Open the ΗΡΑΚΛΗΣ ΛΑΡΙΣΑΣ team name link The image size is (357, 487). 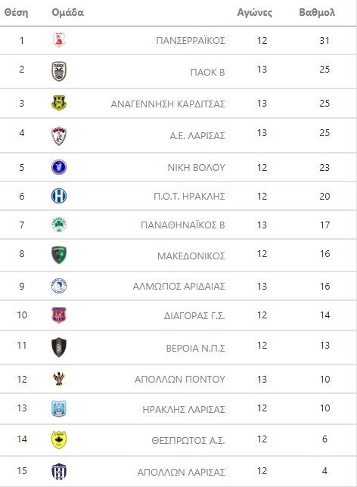pyautogui.click(x=184, y=409)
